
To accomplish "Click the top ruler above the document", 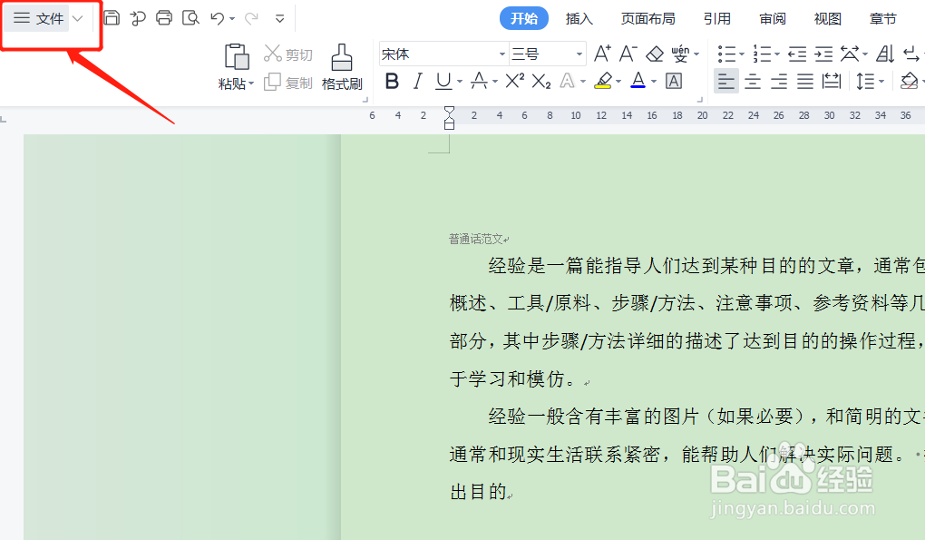I will point(635,115).
